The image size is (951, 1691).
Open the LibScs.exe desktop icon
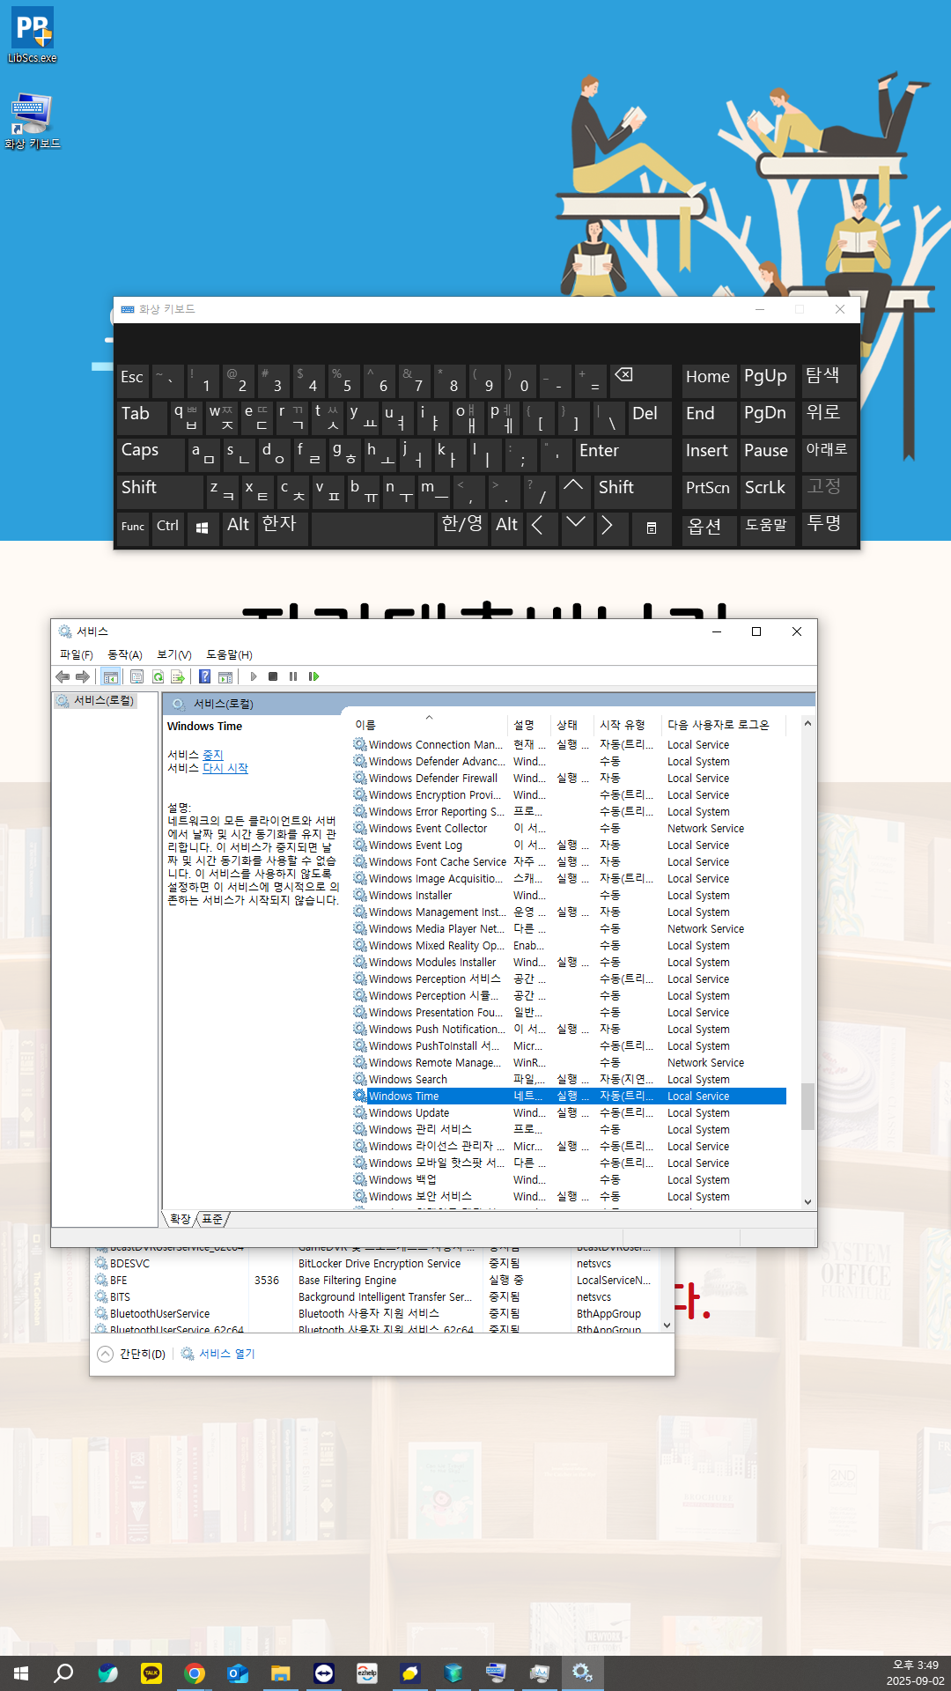coord(33,35)
